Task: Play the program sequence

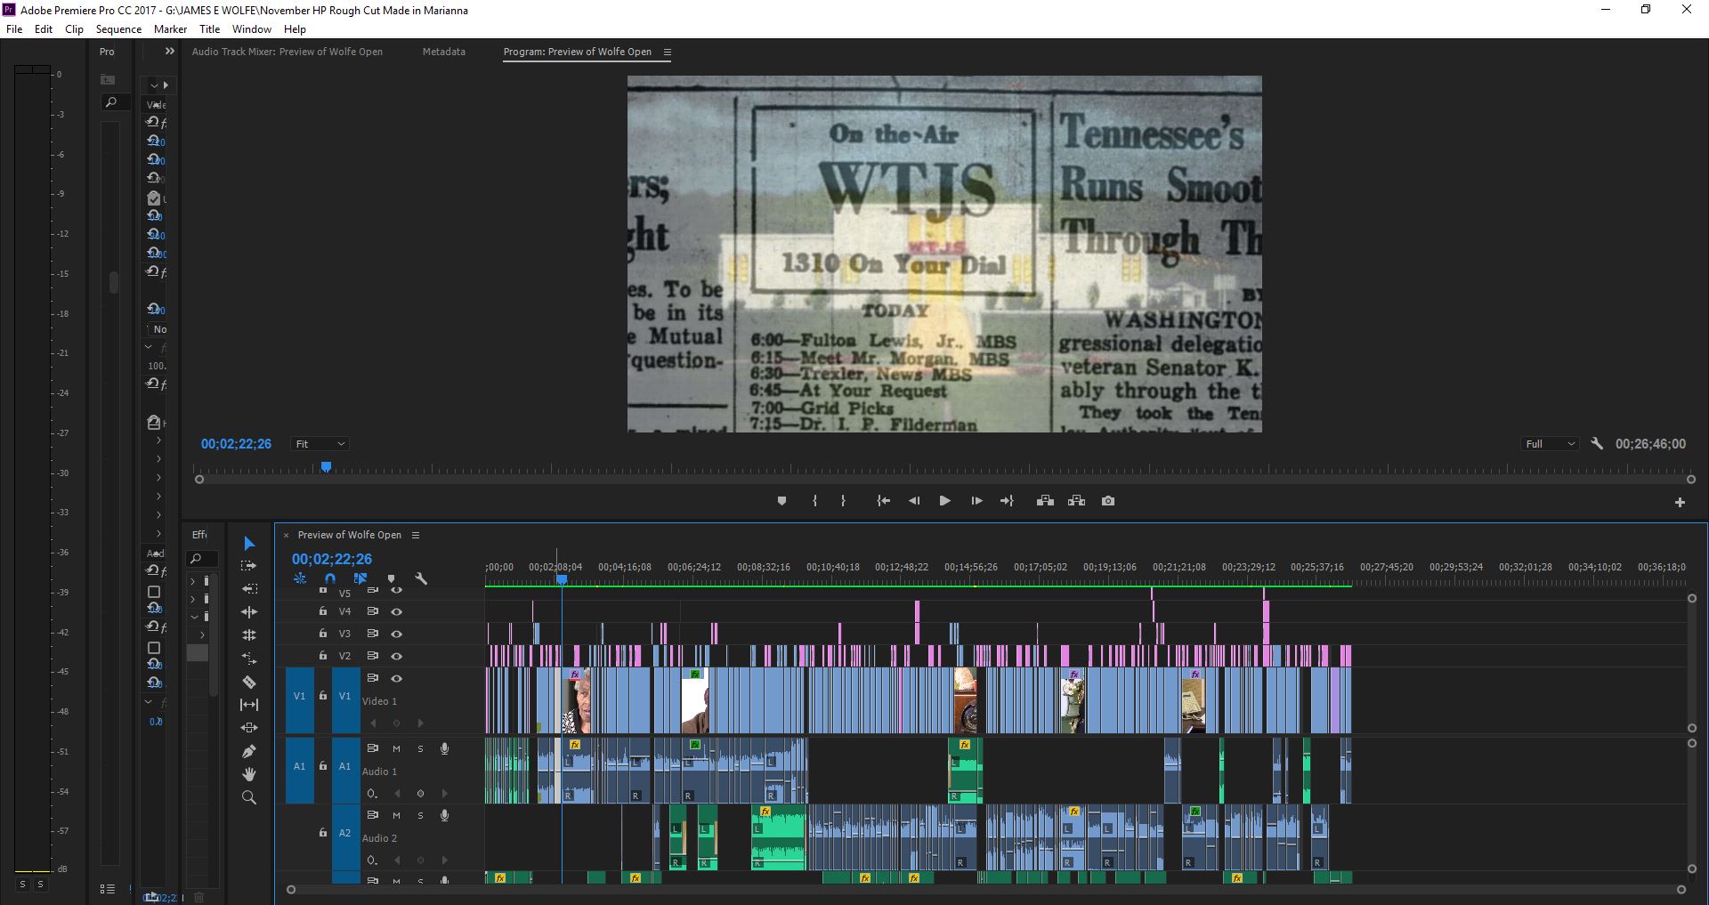Action: 944,501
